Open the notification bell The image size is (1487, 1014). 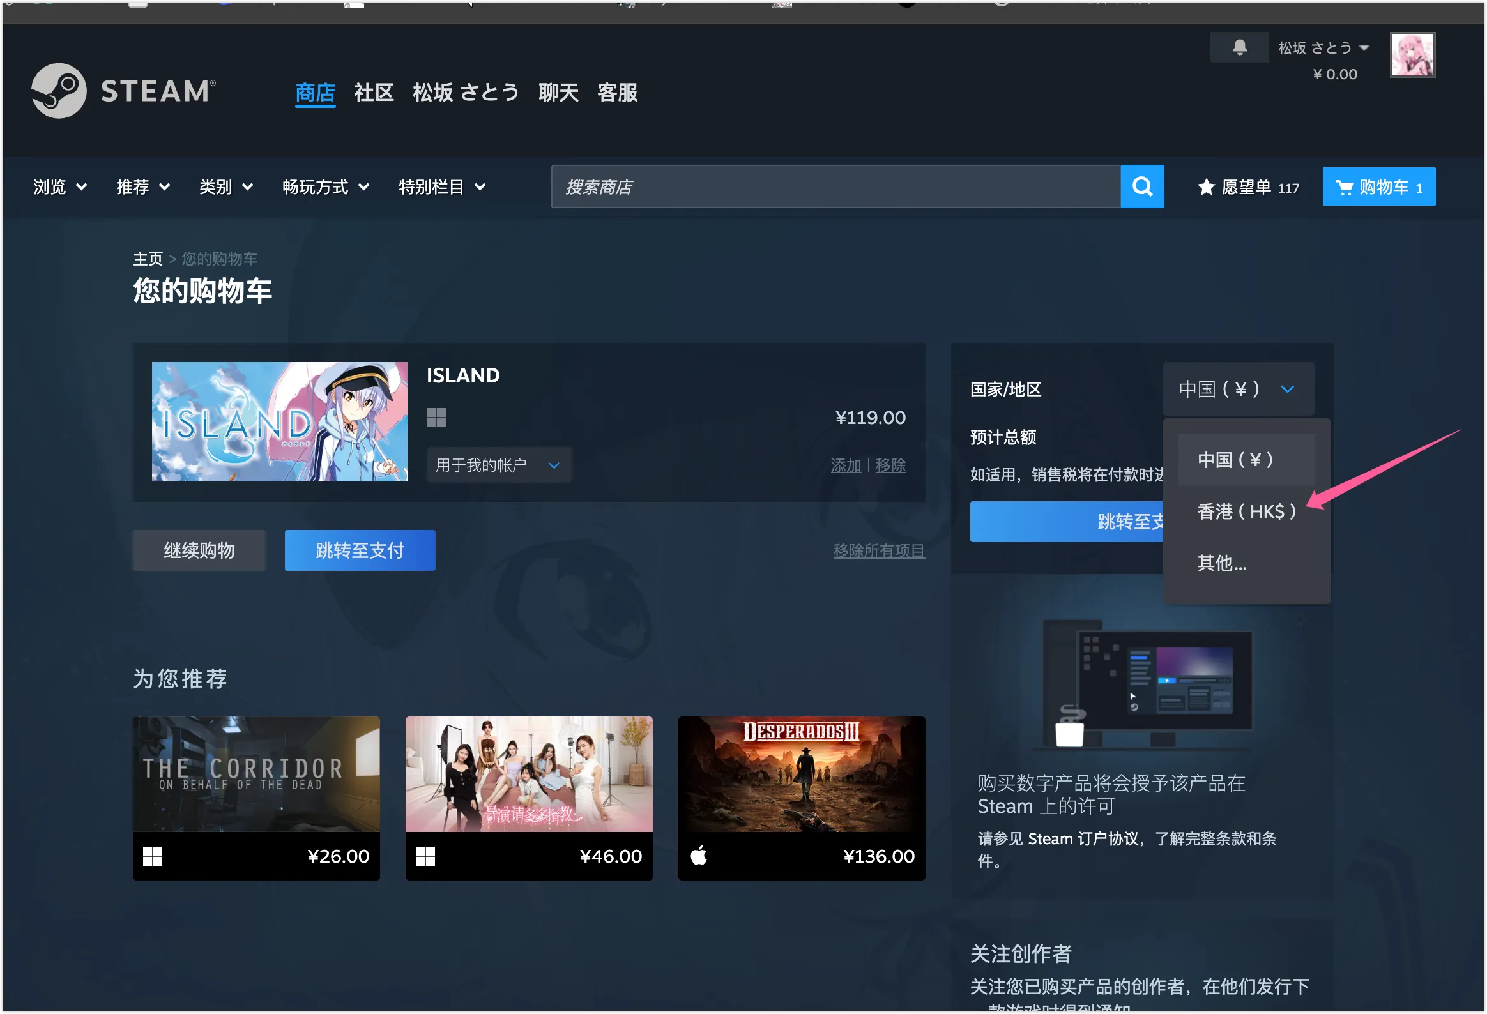point(1239,47)
